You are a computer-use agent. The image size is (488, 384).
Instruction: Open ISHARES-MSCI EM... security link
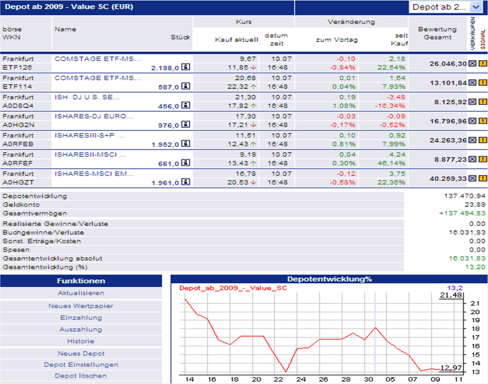[x=94, y=174]
